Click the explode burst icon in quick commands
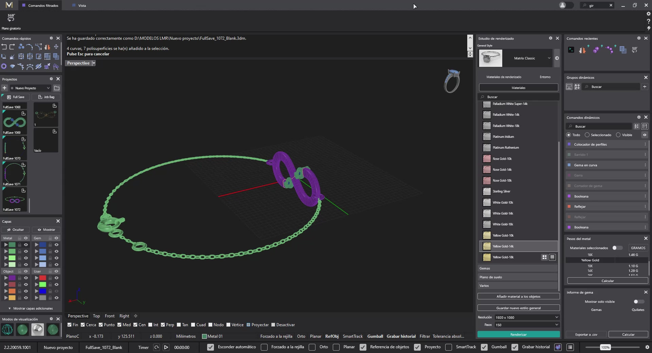 click(x=12, y=57)
